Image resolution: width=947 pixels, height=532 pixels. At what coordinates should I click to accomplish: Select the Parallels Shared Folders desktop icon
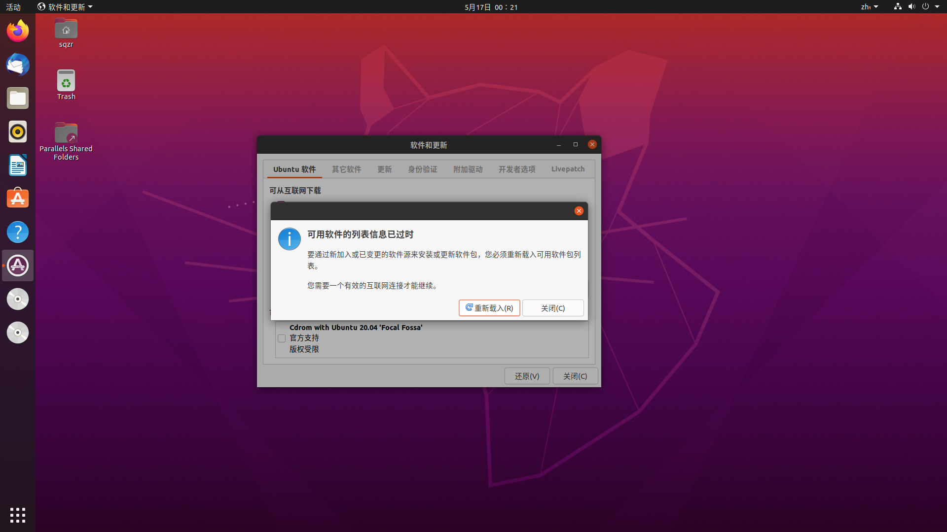click(66, 141)
